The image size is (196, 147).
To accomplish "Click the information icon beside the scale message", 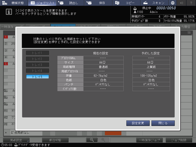I will point(9,12).
